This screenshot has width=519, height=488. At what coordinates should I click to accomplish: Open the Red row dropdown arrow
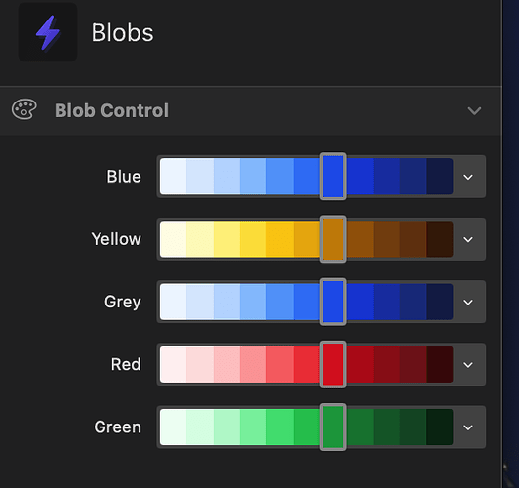tap(468, 365)
